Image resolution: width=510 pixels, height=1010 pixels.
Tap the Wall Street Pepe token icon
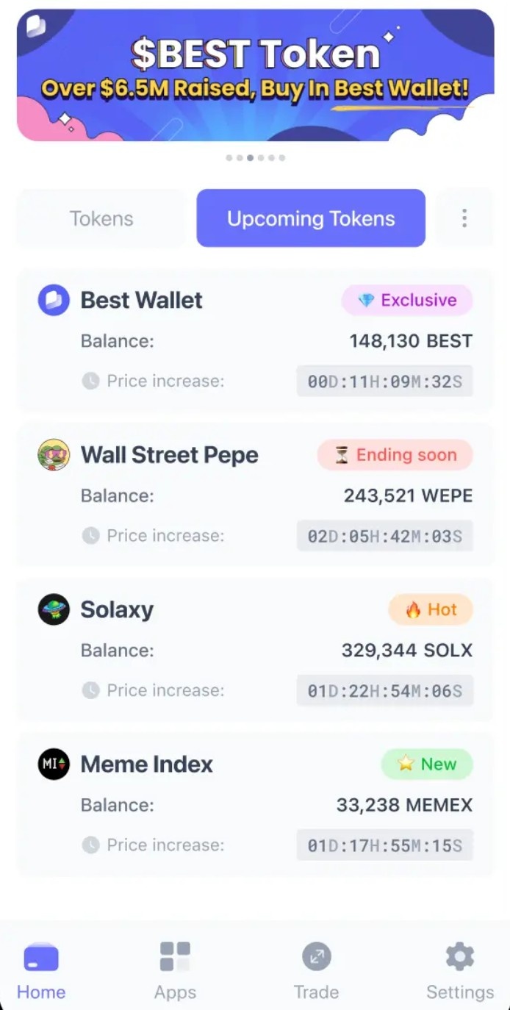coord(52,455)
